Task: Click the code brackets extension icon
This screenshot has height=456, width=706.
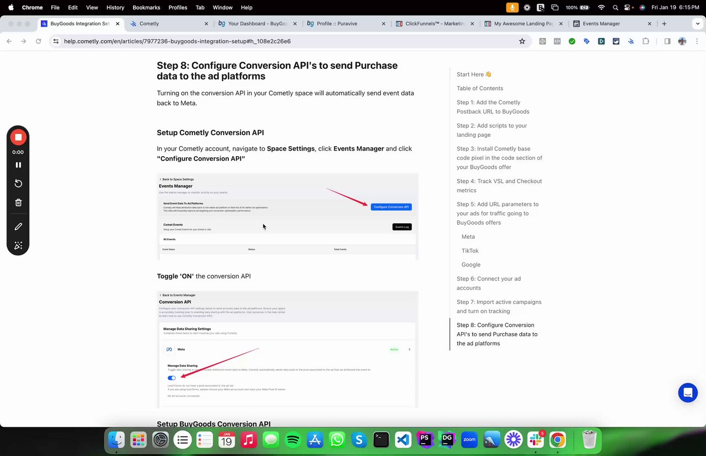Action: (557, 41)
